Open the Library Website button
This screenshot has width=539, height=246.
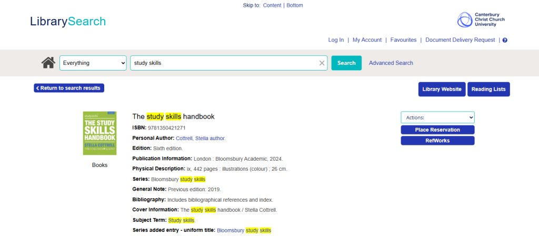(442, 89)
